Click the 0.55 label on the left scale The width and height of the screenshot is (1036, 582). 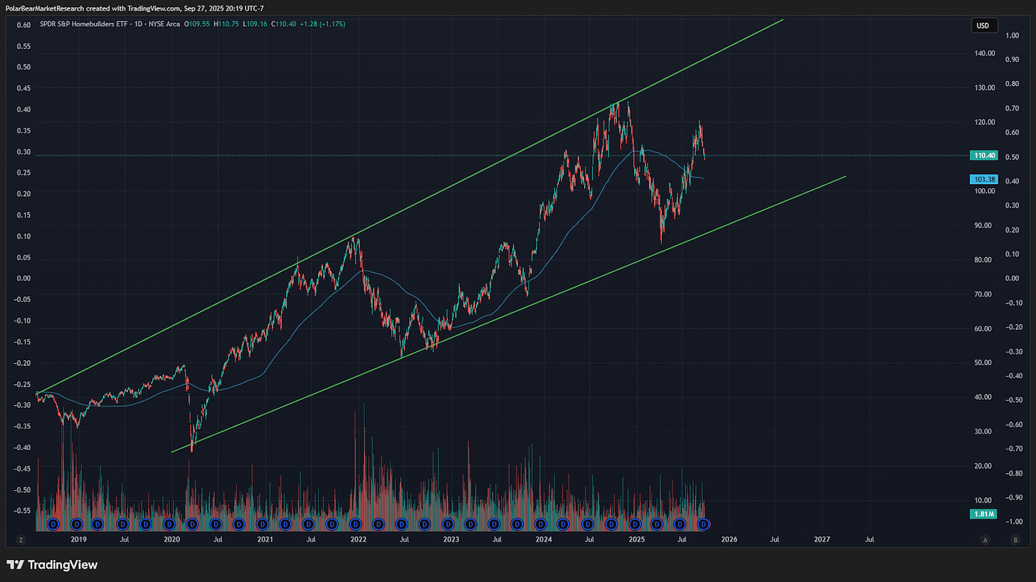point(23,46)
